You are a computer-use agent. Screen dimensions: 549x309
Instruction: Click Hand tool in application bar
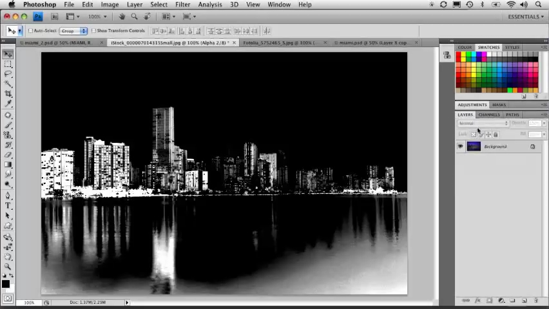tap(122, 17)
